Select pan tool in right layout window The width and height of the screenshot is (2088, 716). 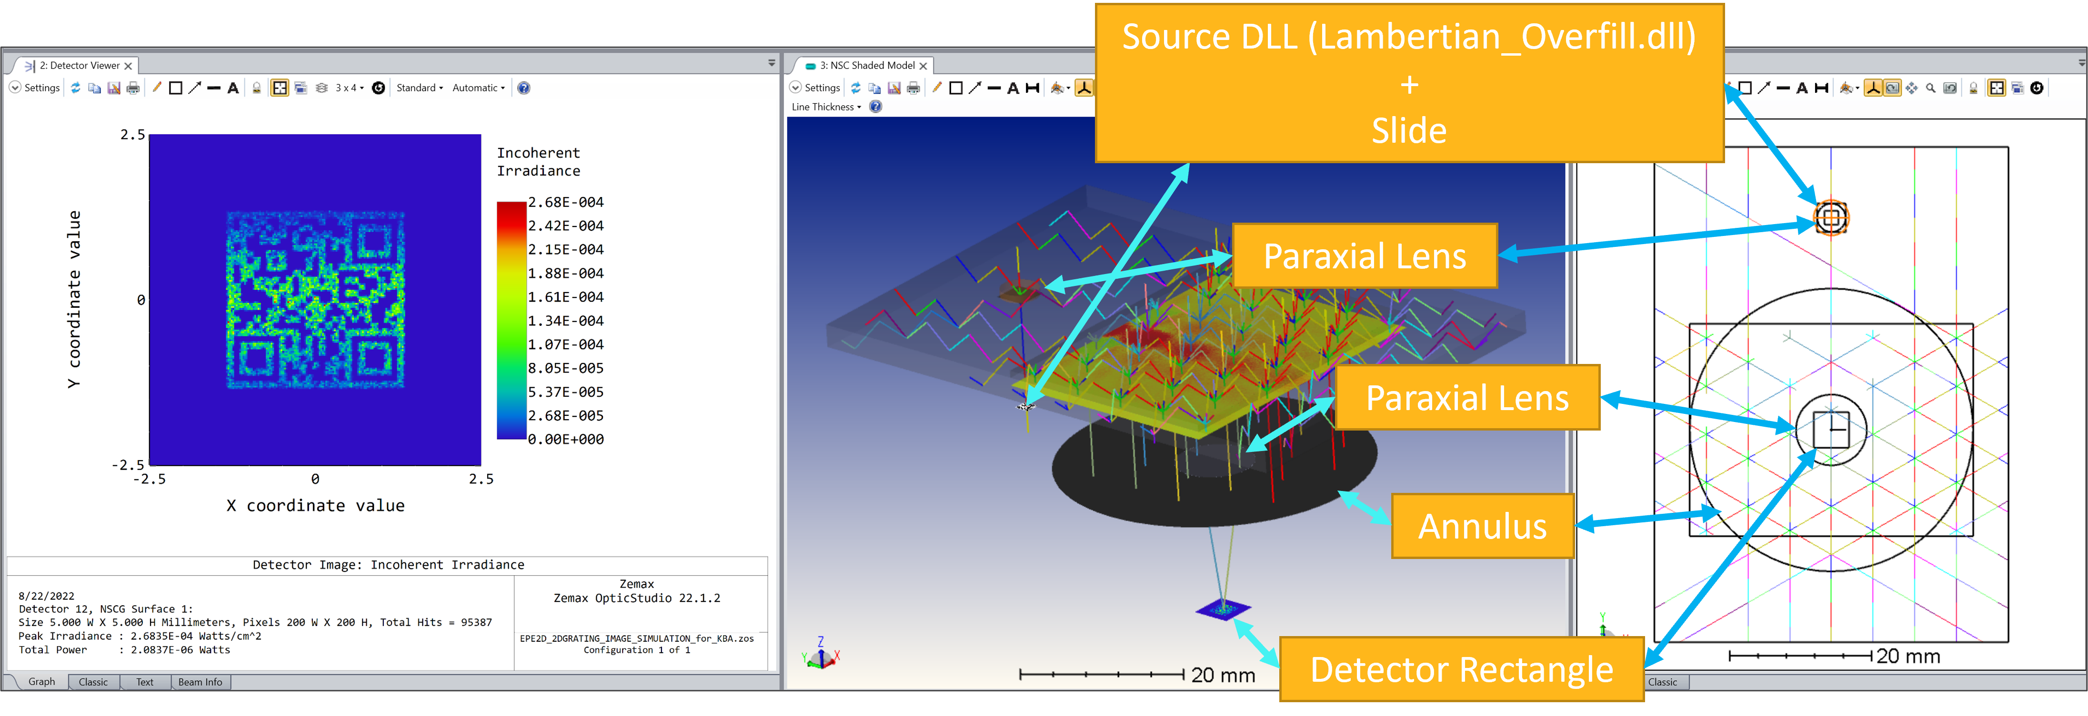click(x=1912, y=88)
